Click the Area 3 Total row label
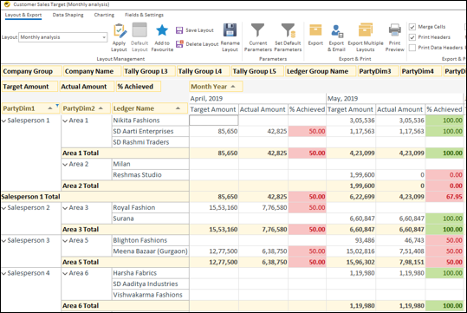Screen dimensions: 467x313 pos(81,230)
